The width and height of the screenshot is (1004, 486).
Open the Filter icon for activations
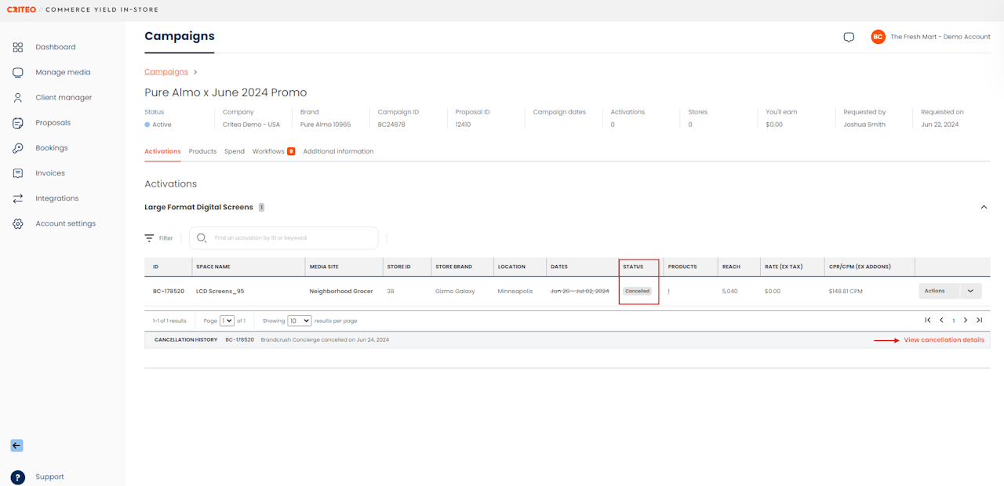tap(149, 238)
